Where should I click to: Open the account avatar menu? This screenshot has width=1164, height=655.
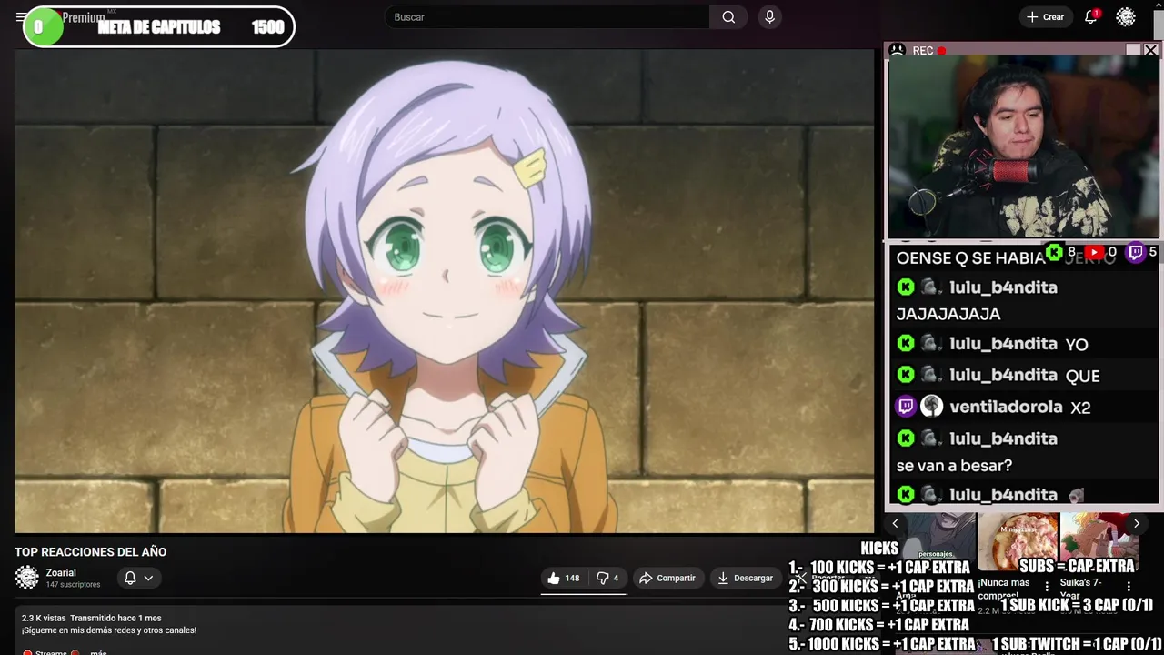(1126, 17)
